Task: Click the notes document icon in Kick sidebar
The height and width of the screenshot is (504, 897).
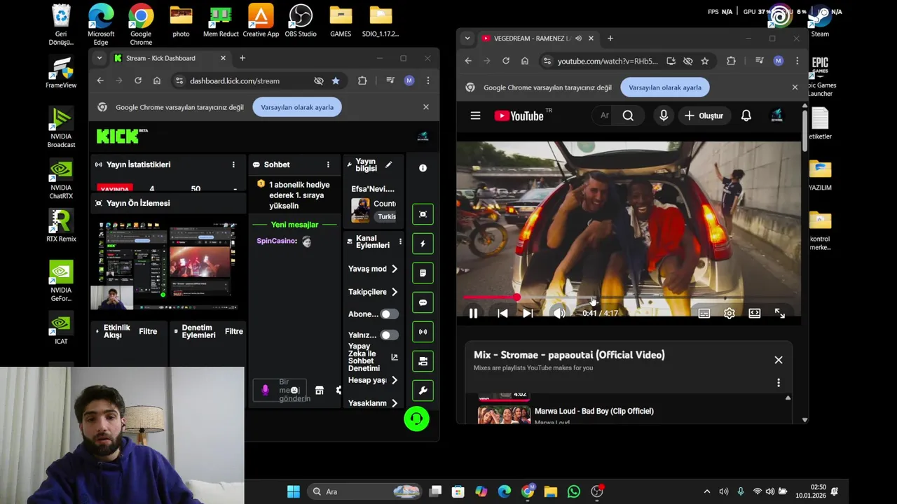Action: point(423,273)
